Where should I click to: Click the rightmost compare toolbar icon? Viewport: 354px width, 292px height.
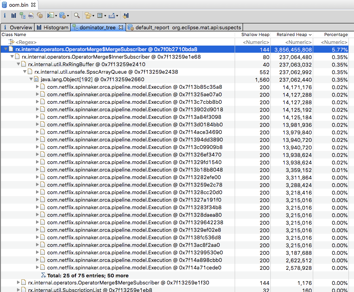[x=125, y=15]
